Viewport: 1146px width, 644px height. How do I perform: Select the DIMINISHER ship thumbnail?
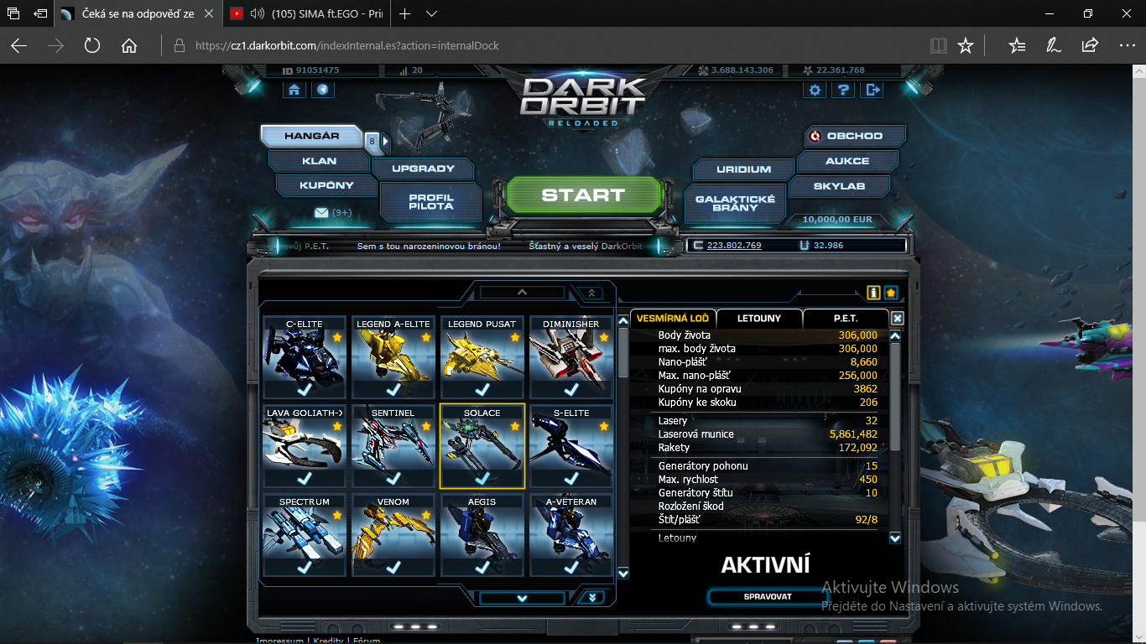click(x=571, y=358)
